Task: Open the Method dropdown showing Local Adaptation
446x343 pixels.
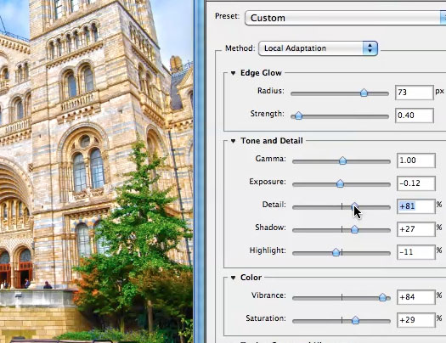Action: [x=318, y=48]
